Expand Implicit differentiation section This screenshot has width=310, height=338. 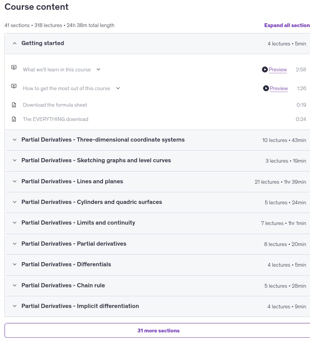click(x=157, y=306)
